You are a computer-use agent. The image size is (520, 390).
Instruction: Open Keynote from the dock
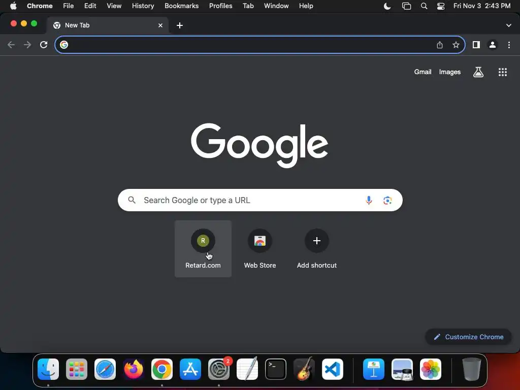tap(374, 369)
